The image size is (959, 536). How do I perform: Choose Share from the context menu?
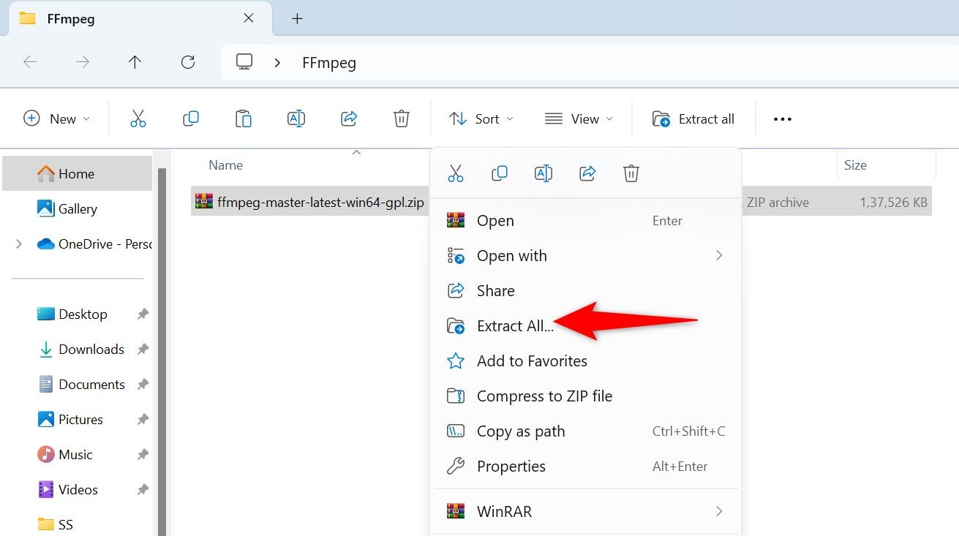click(x=587, y=291)
